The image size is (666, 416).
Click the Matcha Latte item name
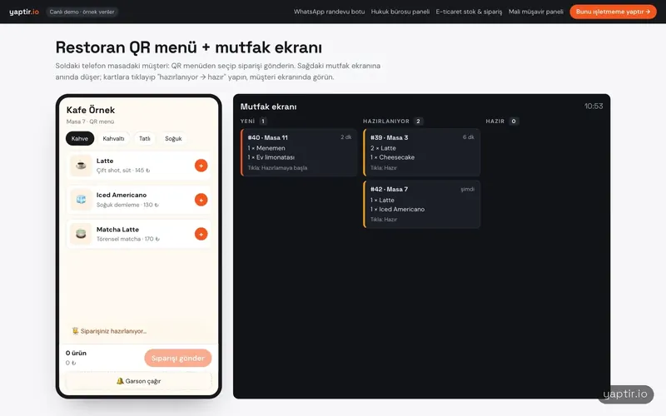point(117,230)
